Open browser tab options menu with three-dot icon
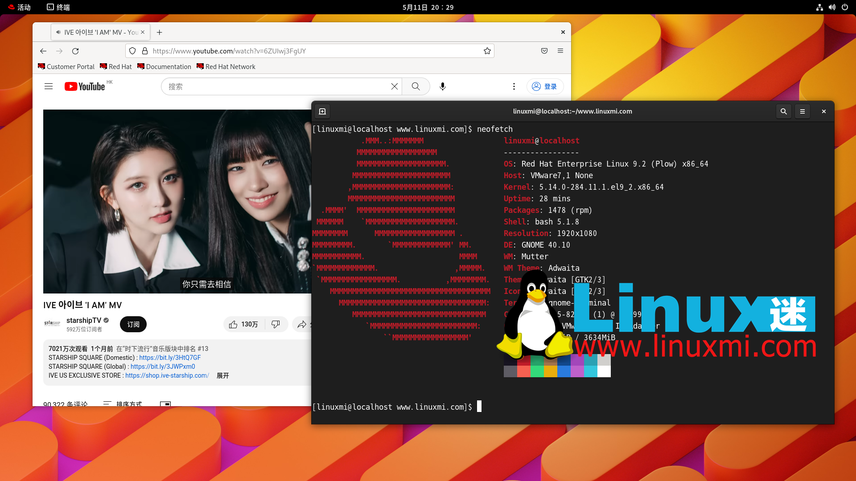The width and height of the screenshot is (856, 481). point(513,86)
